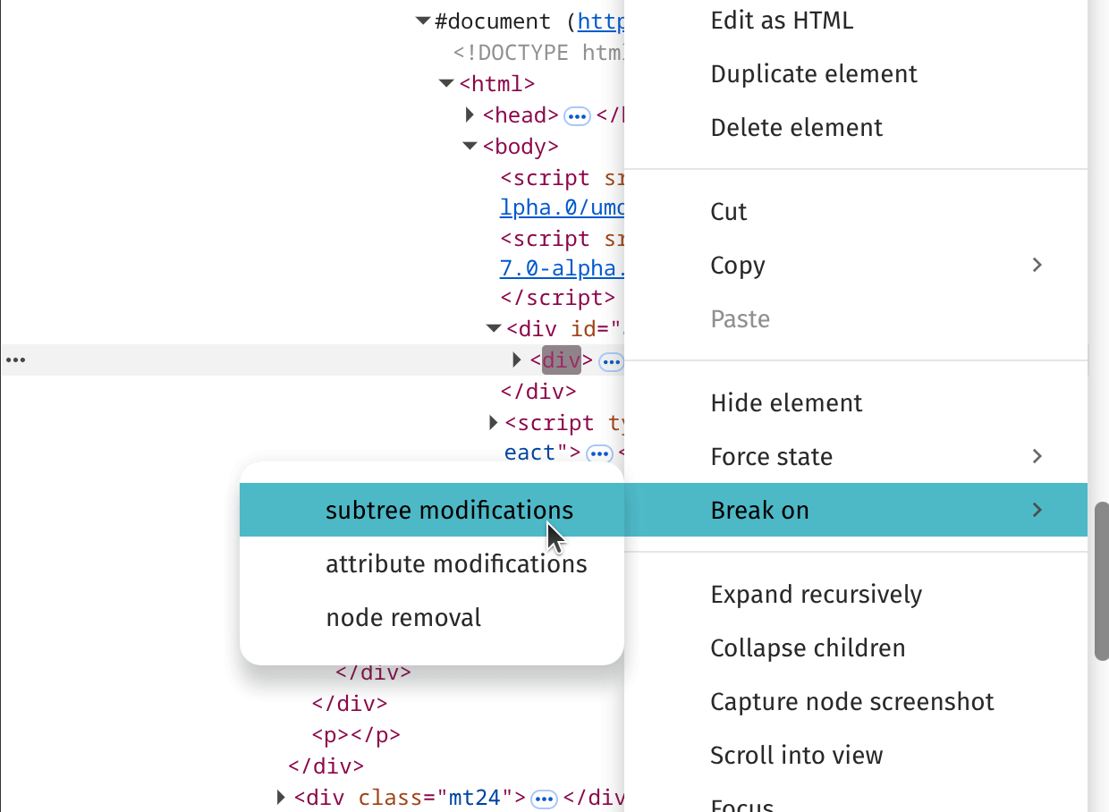Click the three-dot gutter icon on the highlighted row
Screen dimensions: 1109x812
pyautogui.click(x=16, y=359)
